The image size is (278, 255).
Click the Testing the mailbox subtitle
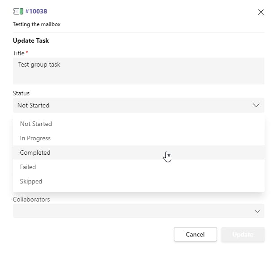[37, 24]
